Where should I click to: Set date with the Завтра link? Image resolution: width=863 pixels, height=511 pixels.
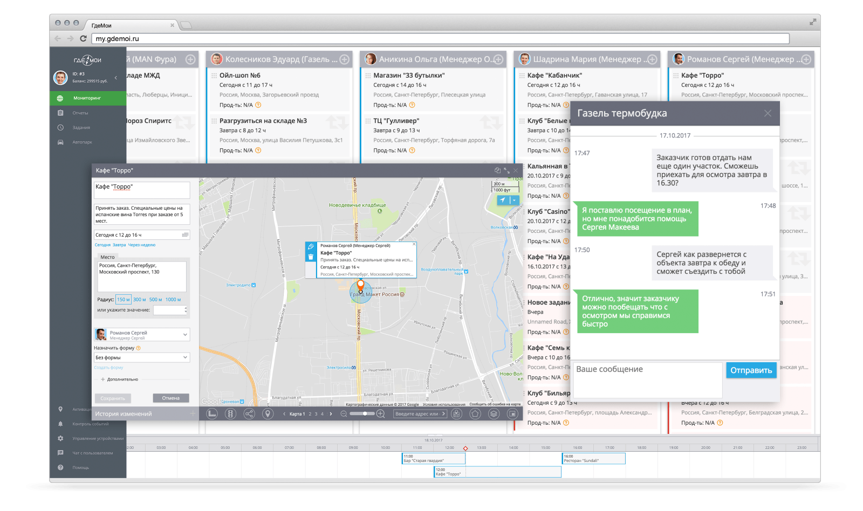click(x=119, y=245)
